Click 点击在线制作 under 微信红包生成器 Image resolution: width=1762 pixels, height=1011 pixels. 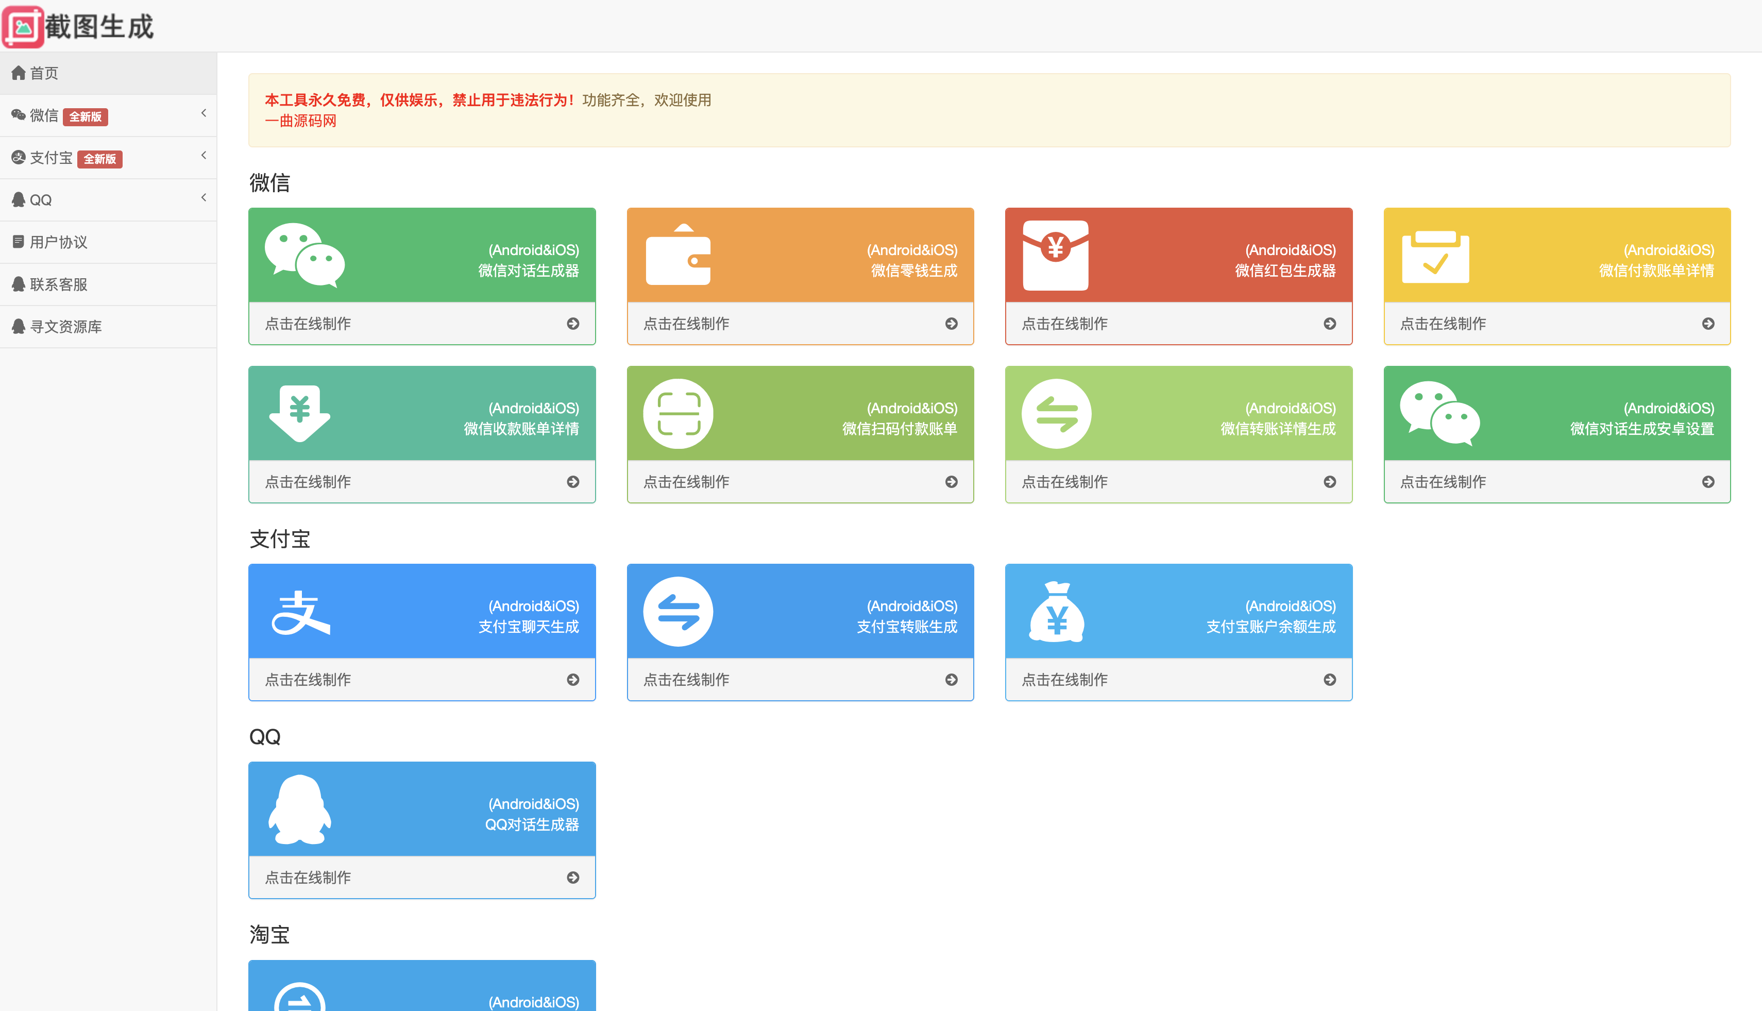1065,324
